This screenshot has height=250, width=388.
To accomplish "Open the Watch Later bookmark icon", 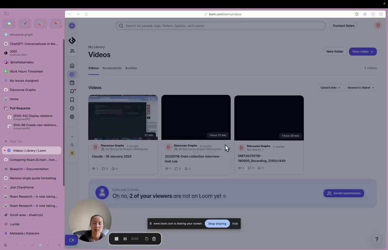I will coord(72,100).
